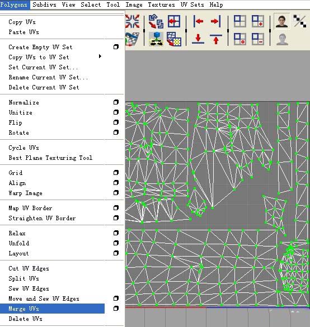
Task: Click isolate-select icon with red minus
Action: point(257,39)
